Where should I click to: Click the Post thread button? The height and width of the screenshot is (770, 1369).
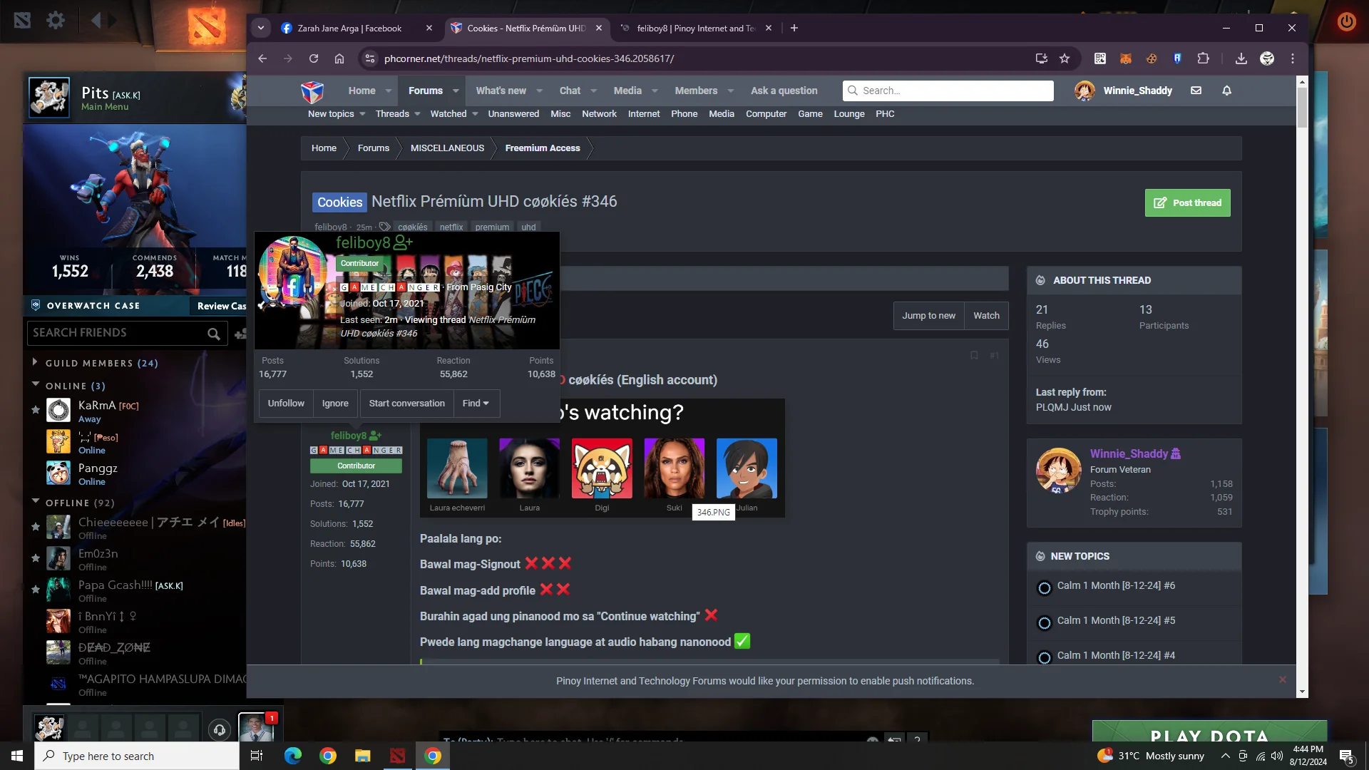[1188, 203]
